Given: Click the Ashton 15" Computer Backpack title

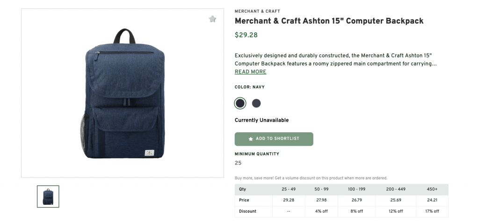Looking at the screenshot, I should [x=329, y=21].
